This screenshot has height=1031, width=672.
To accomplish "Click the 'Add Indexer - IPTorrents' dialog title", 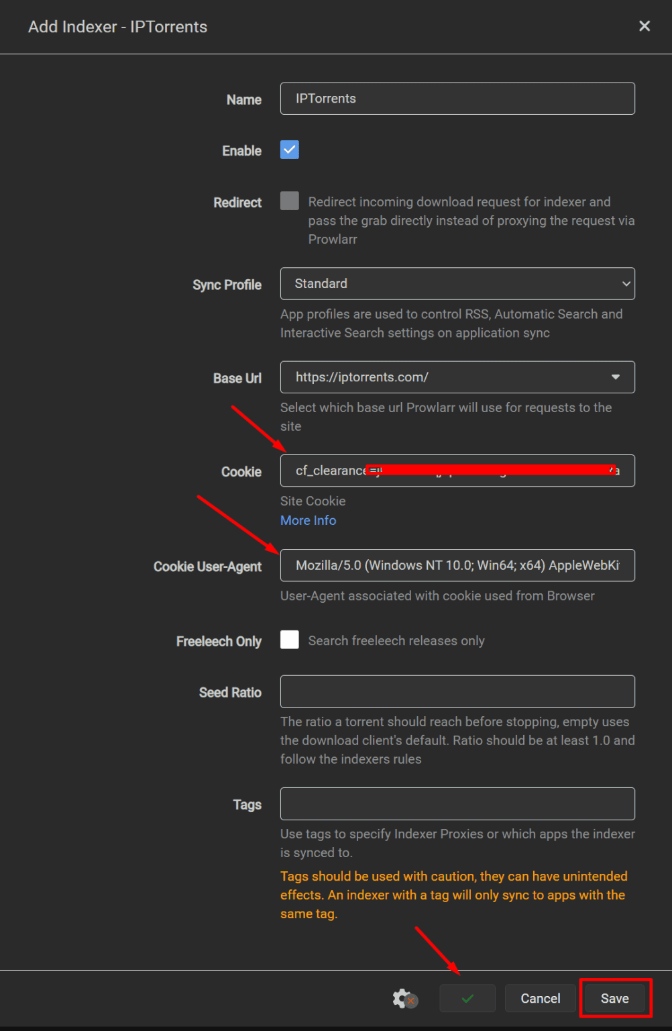I will pyautogui.click(x=118, y=27).
